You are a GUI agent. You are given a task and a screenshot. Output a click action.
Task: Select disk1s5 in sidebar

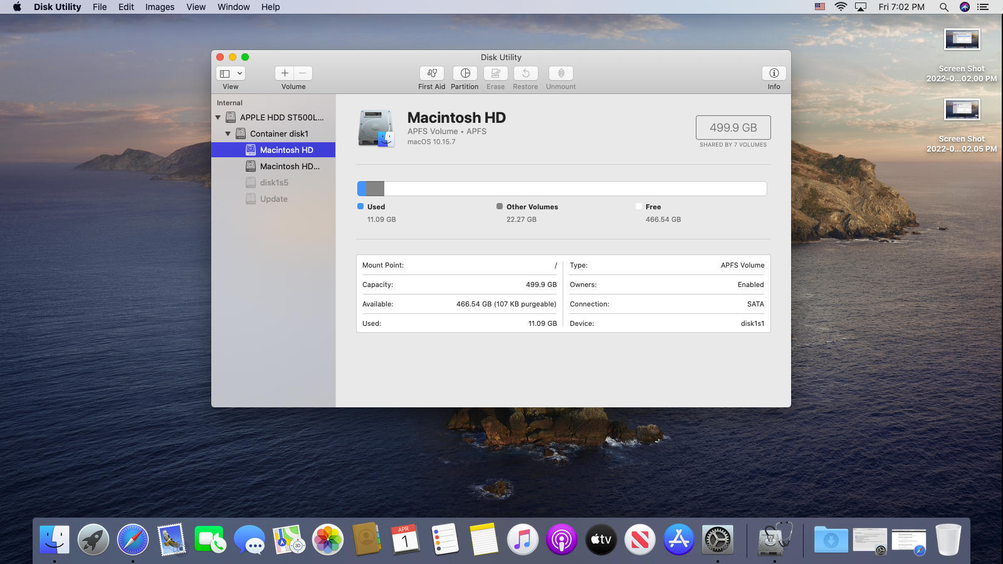pos(273,182)
